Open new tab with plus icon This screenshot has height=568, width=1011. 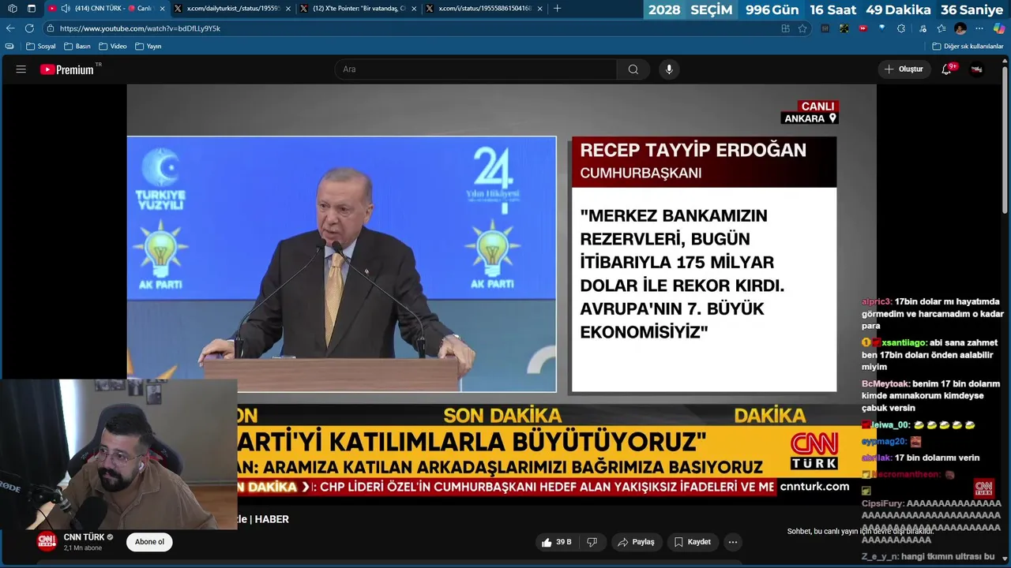click(557, 9)
